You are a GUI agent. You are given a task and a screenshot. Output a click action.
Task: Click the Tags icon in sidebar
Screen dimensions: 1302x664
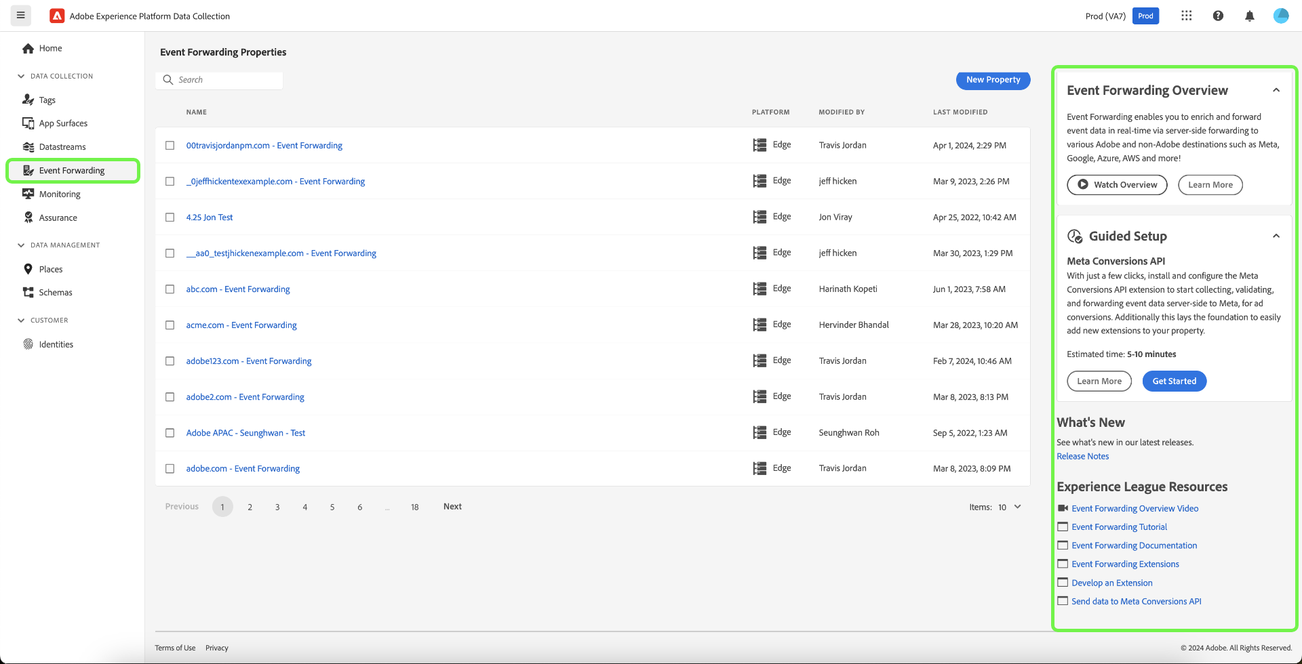(x=28, y=100)
